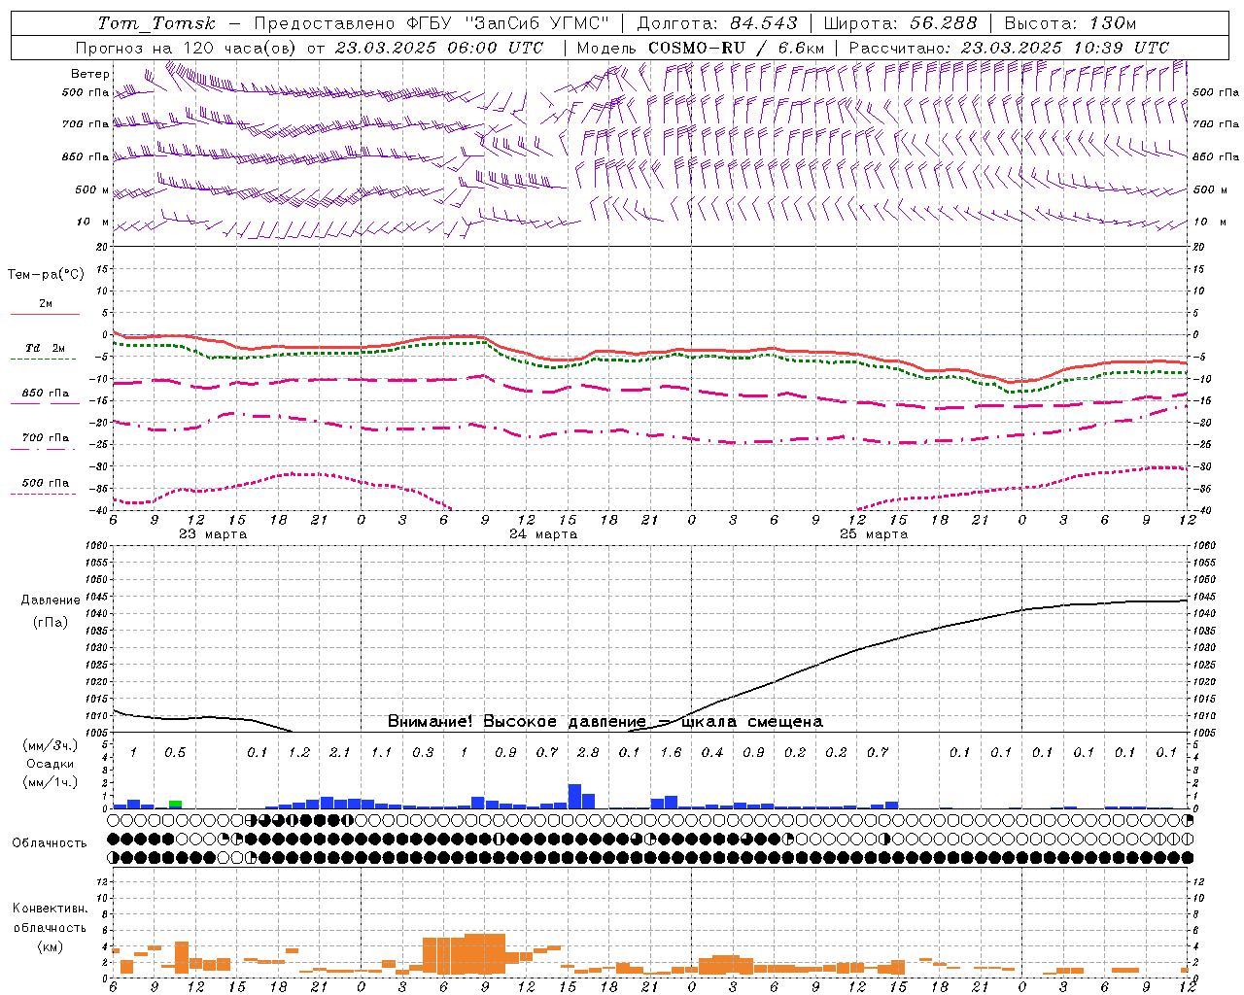Click the 0.3 precipitation total
This screenshot has height=995, width=1244.
[423, 752]
